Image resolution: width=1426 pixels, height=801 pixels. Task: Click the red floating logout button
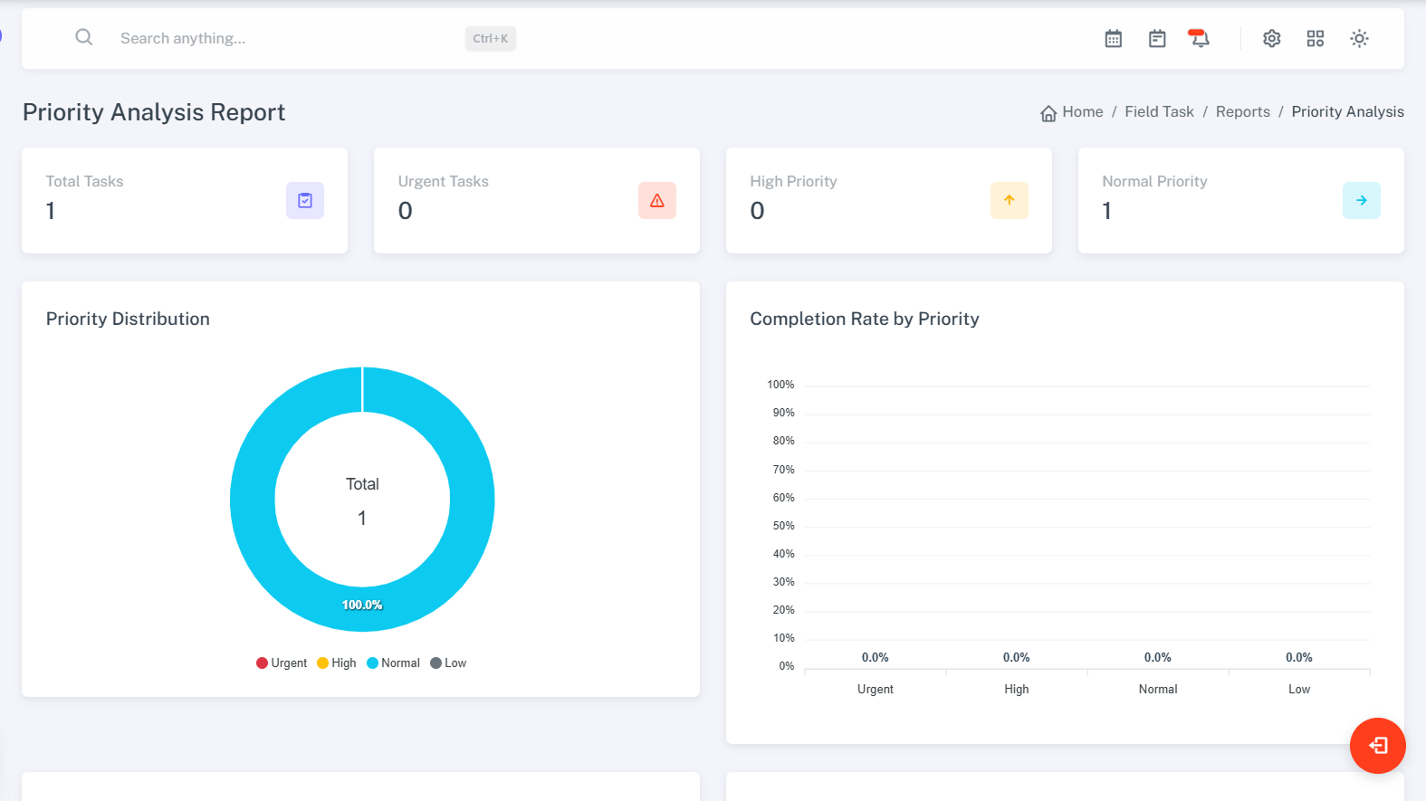pyautogui.click(x=1377, y=746)
